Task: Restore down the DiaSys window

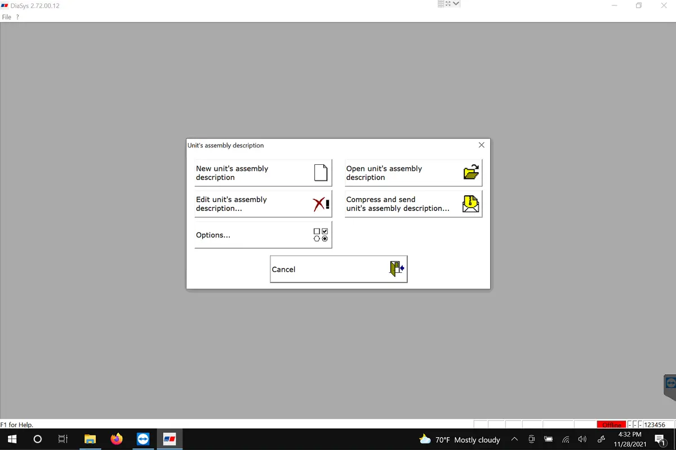Action: (639, 6)
